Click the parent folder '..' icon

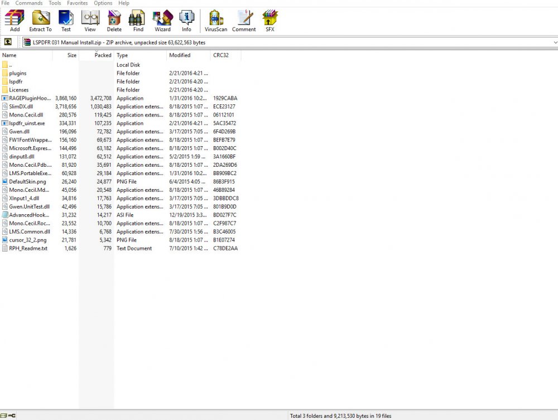(x=4, y=65)
